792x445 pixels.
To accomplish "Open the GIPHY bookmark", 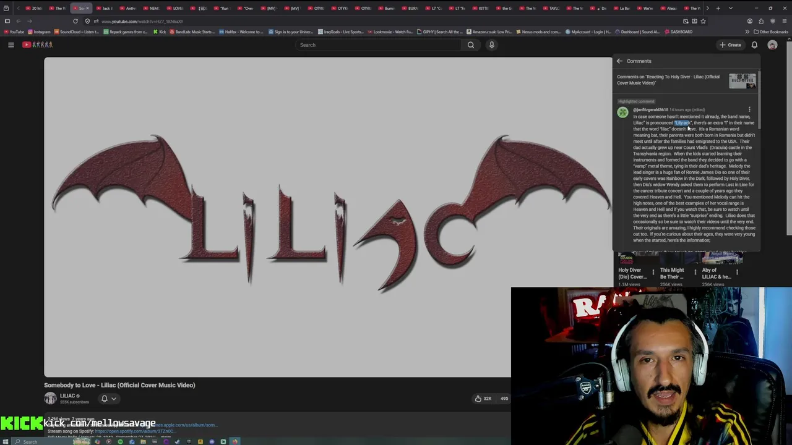I will [x=439, y=32].
